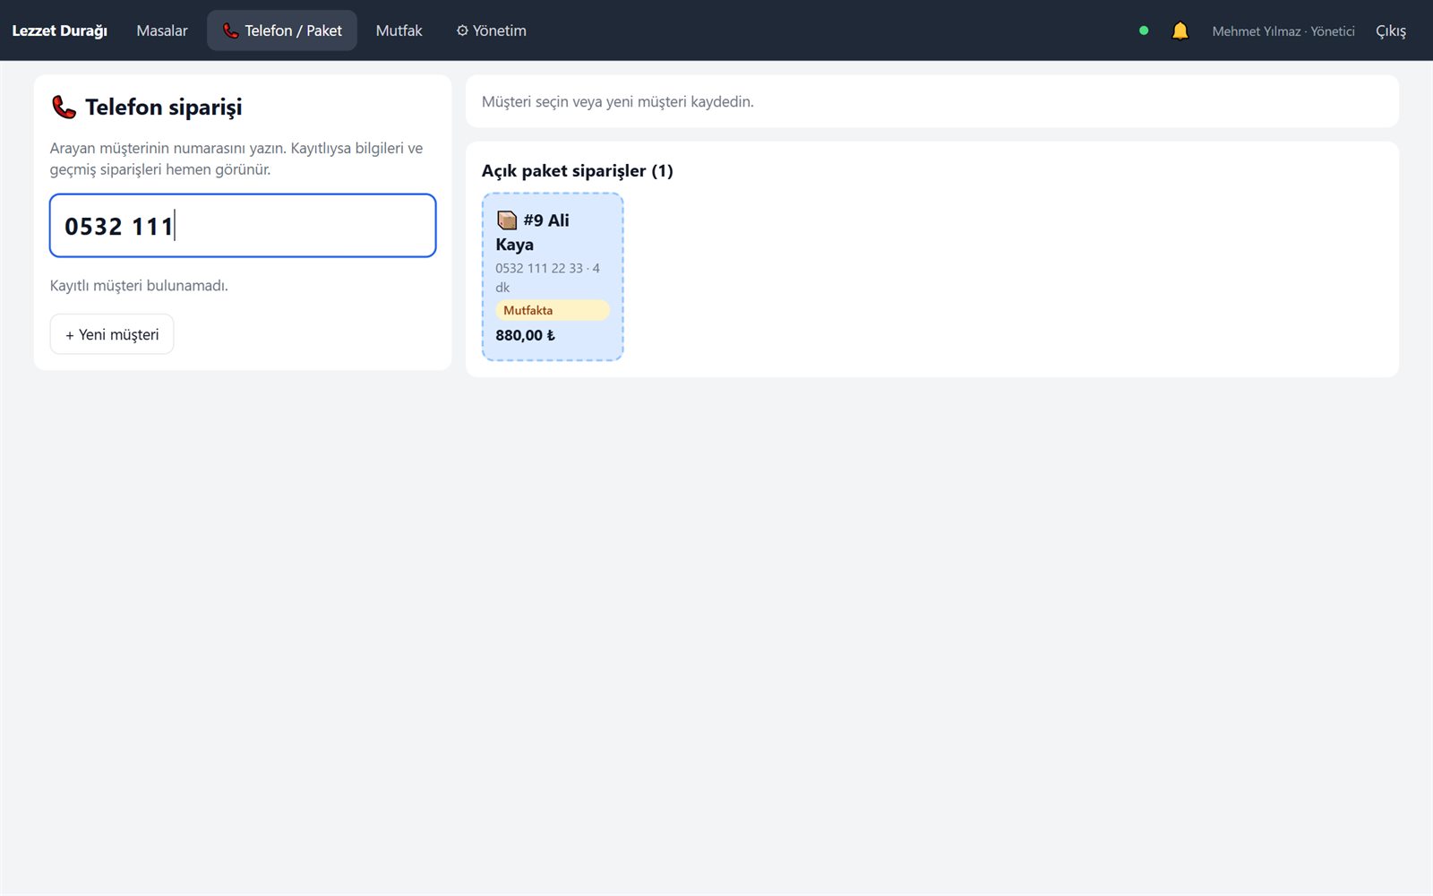The width and height of the screenshot is (1433, 896).
Task: Click the Mehmet Yılmaz · Yönetici user label
Action: pos(1283,31)
